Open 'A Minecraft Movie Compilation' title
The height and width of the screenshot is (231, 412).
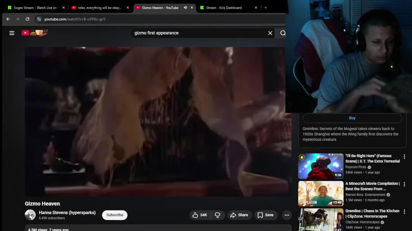click(372, 186)
